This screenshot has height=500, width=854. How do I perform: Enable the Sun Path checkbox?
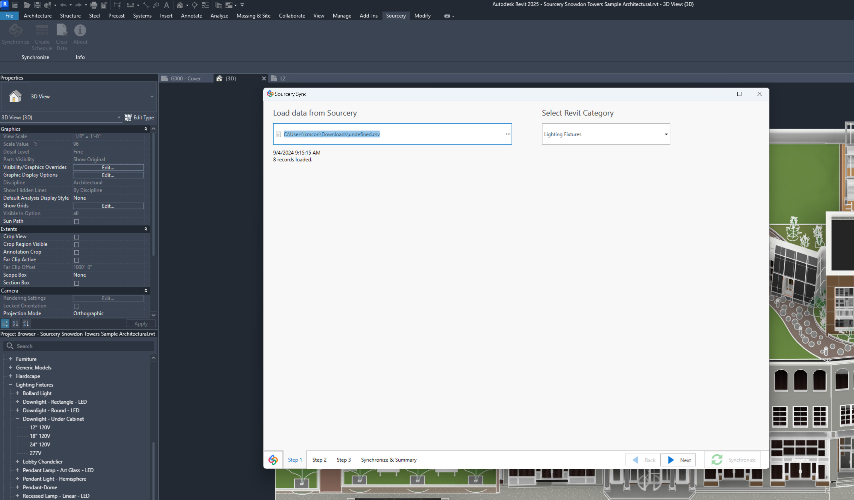coord(77,222)
